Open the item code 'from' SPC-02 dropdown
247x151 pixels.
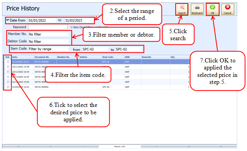[x=108, y=49]
